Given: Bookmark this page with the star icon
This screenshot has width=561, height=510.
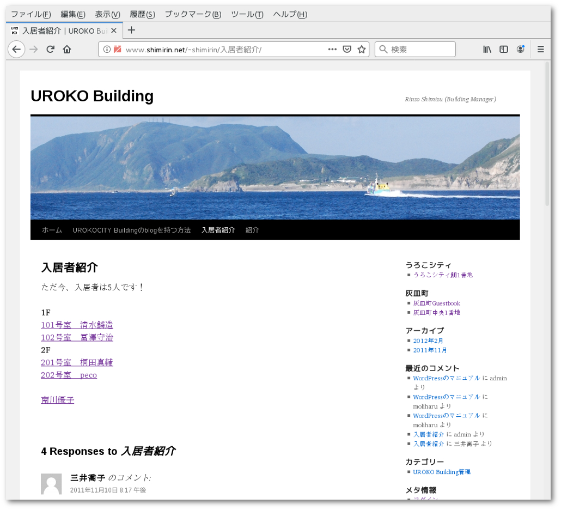Looking at the screenshot, I should (361, 49).
